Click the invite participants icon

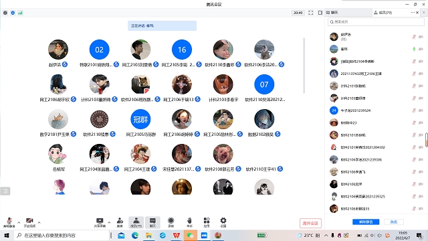(120, 222)
